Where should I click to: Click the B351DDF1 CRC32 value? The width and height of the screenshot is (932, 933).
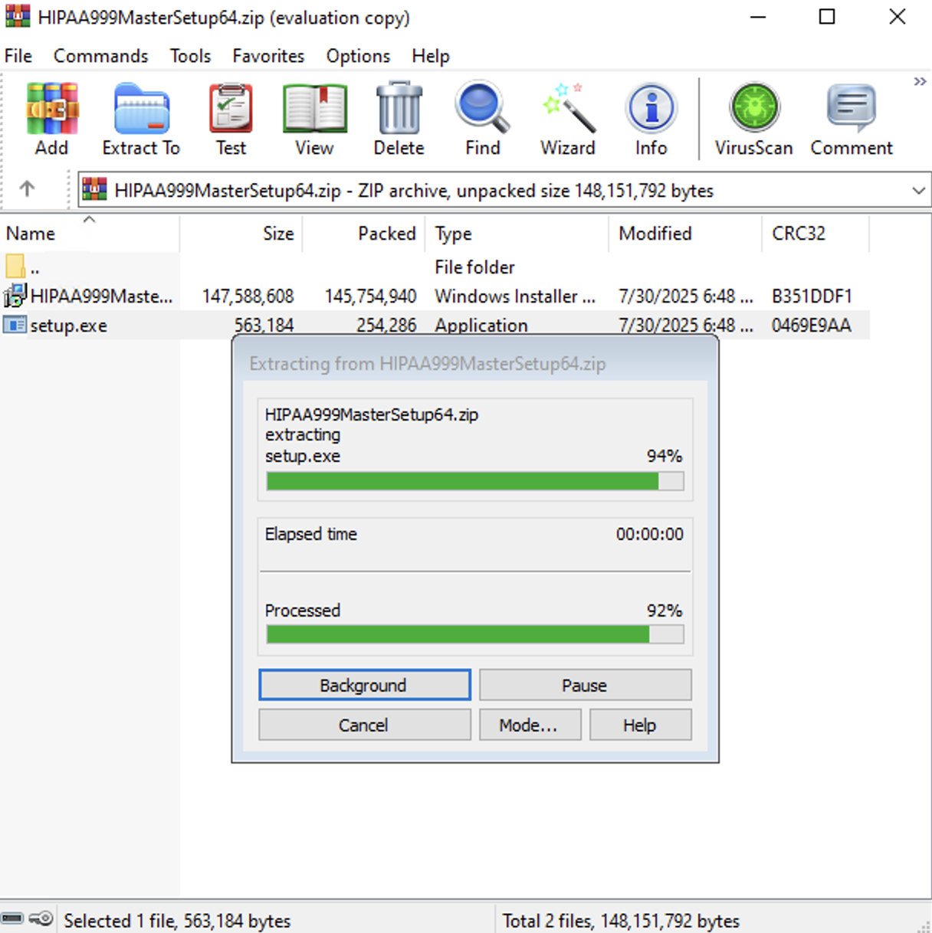[812, 296]
